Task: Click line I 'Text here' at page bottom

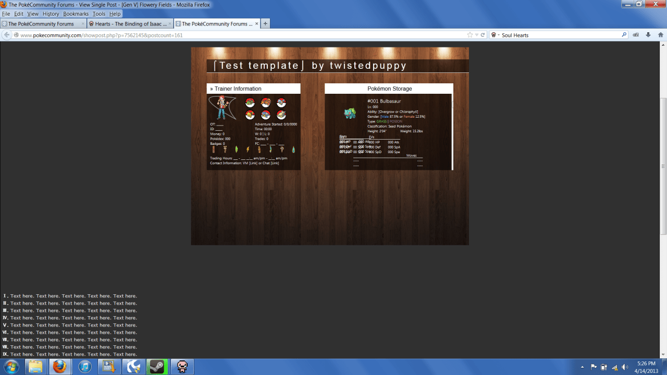Action: [73, 296]
